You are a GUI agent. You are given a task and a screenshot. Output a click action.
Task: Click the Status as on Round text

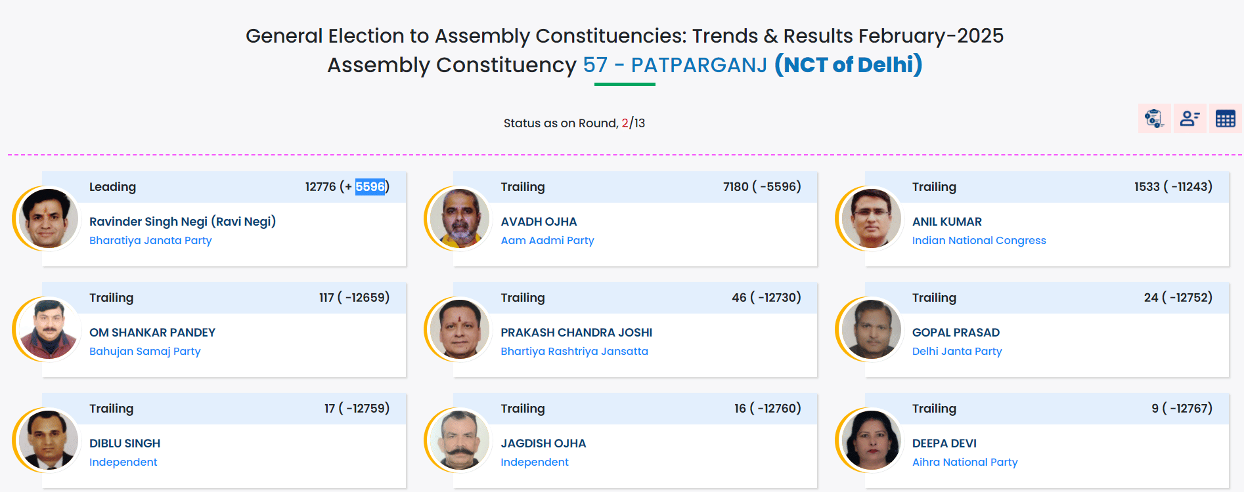coord(560,123)
